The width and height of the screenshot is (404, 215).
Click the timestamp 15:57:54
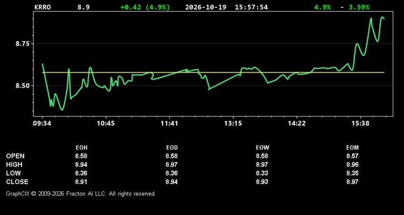(251, 7)
